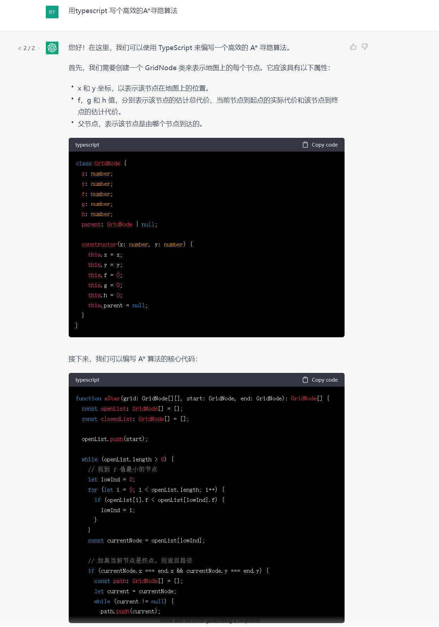This screenshot has width=439, height=627.
Task: Click the 'const path: GridNode[] = [];' line
Action: [138, 581]
